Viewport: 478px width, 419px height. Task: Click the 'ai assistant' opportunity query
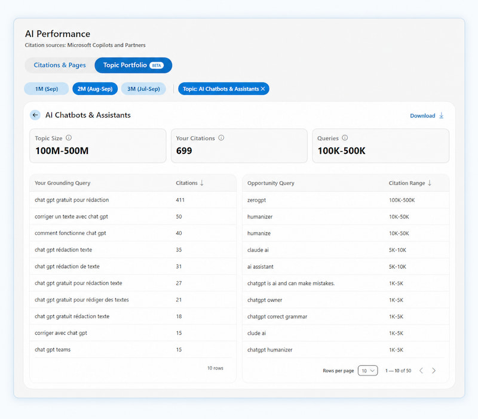tap(261, 267)
